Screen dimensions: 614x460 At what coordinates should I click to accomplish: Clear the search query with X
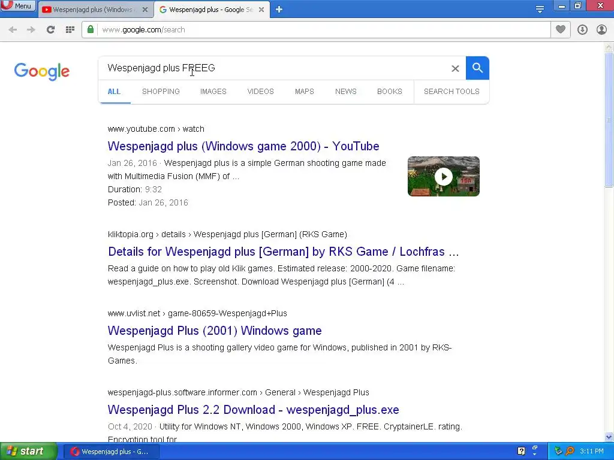click(x=455, y=68)
